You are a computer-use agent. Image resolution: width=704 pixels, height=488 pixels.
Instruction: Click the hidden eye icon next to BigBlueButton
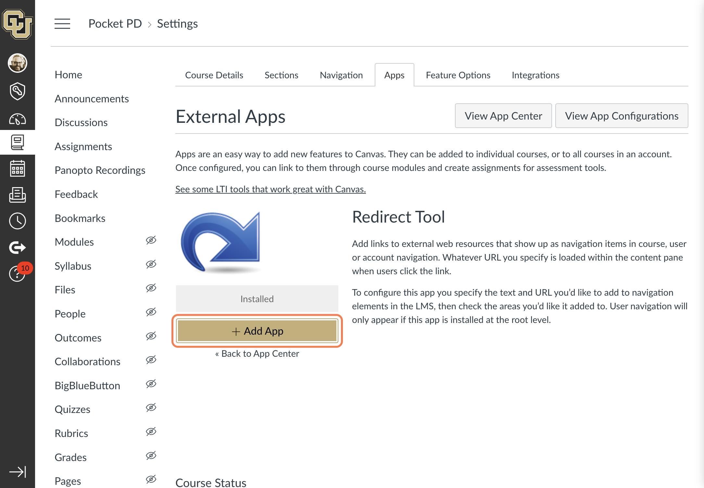pyautogui.click(x=151, y=384)
